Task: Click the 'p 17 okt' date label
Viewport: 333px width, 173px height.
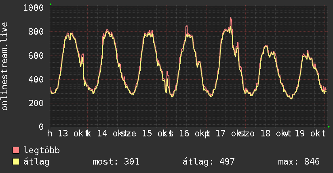Action: tap(225, 134)
